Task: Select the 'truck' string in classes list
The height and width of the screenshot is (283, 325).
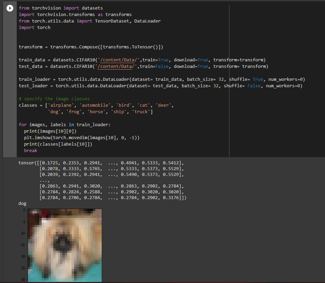Action: (141, 111)
